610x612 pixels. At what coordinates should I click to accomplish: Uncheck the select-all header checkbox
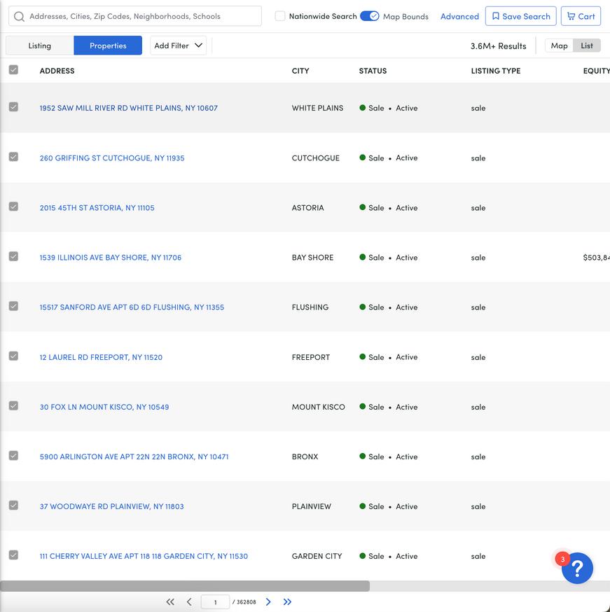(14, 70)
